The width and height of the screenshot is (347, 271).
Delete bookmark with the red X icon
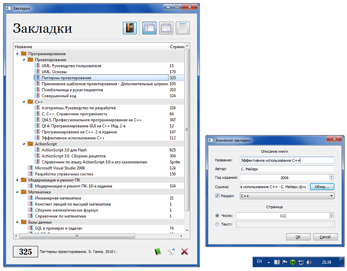(x=184, y=252)
